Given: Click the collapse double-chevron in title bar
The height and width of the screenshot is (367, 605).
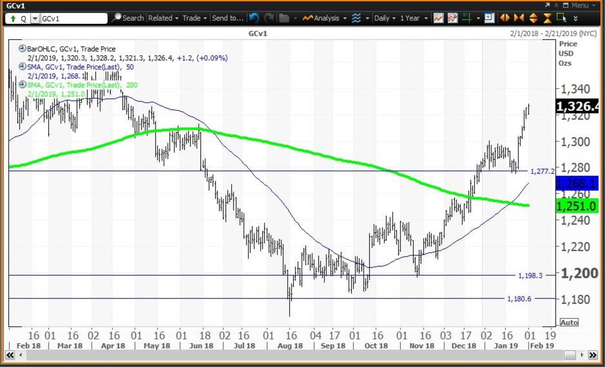Looking at the screenshot, I should (x=557, y=5).
